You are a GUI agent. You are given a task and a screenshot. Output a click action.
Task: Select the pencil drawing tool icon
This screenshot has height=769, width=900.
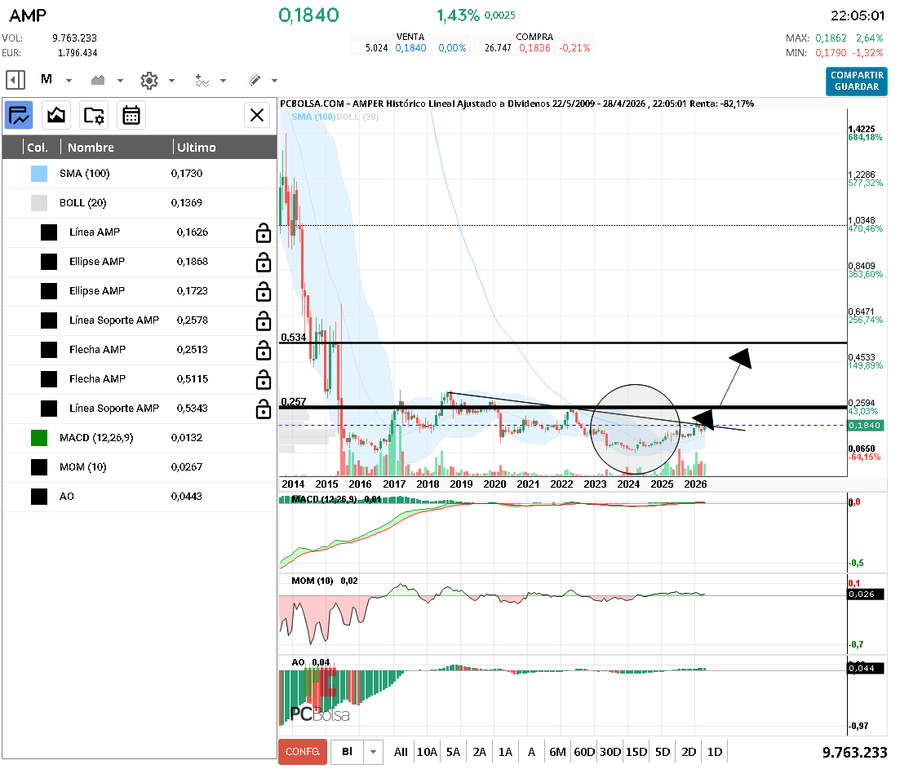(x=254, y=80)
